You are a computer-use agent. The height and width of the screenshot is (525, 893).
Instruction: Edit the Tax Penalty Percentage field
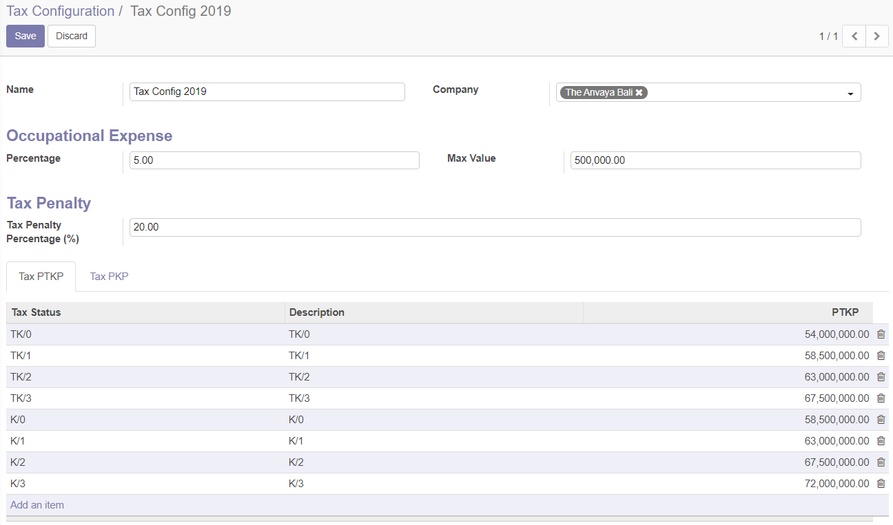click(495, 227)
